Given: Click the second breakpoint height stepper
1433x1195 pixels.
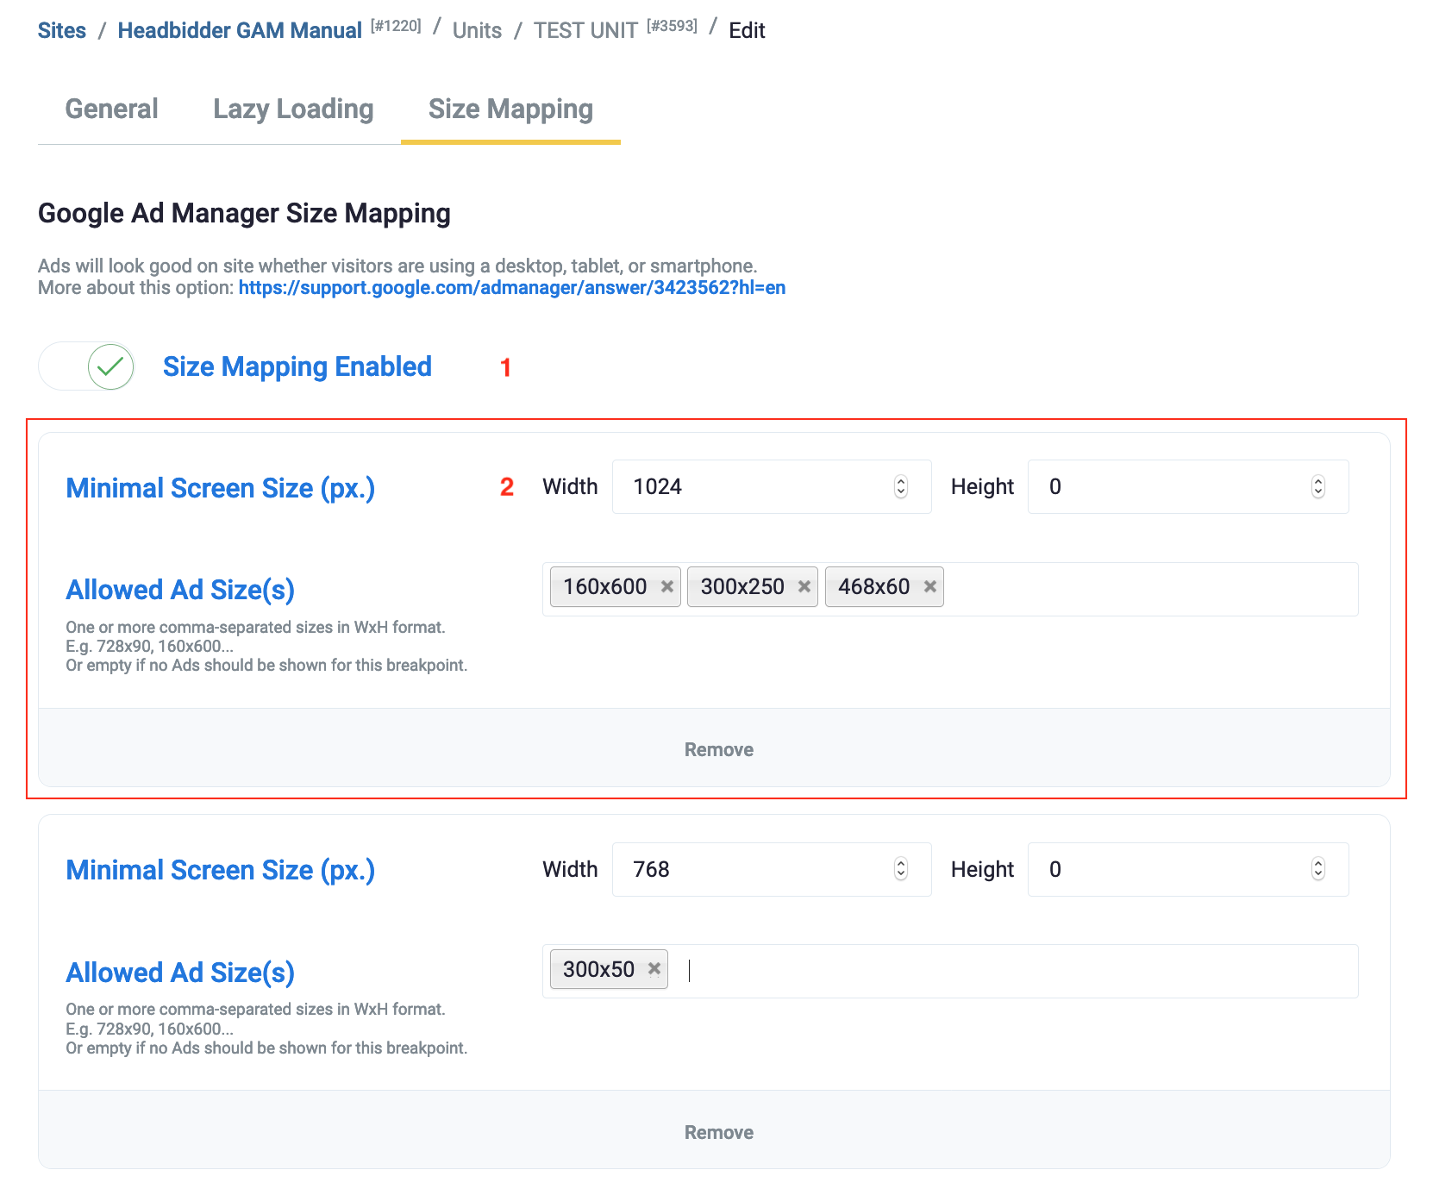Looking at the screenshot, I should click(1317, 869).
